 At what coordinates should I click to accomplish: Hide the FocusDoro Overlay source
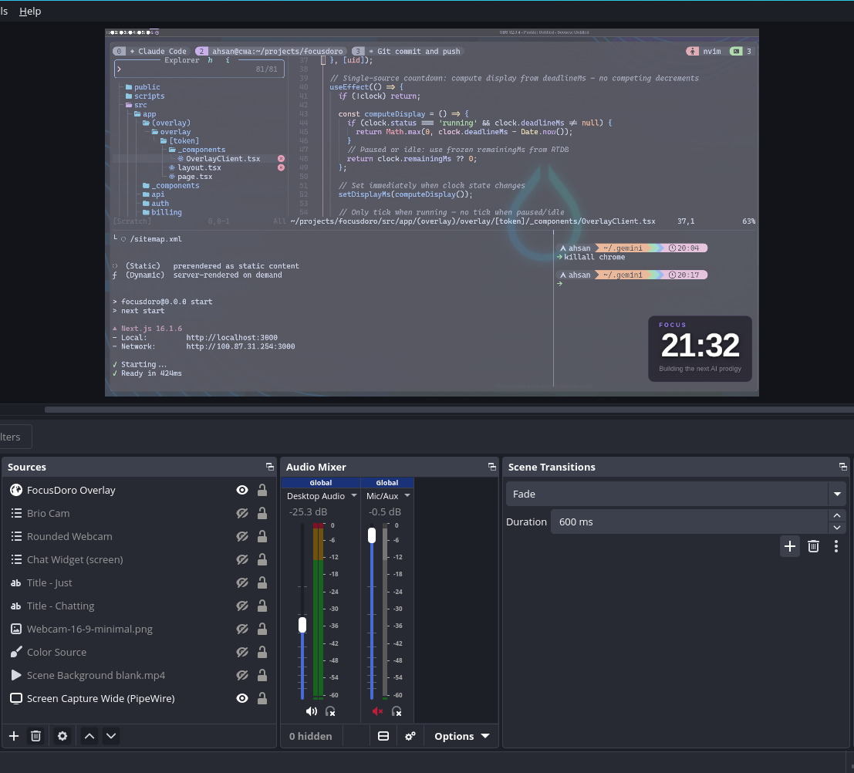click(242, 490)
